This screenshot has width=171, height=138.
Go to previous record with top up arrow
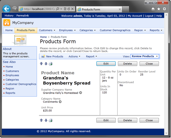point(41,64)
